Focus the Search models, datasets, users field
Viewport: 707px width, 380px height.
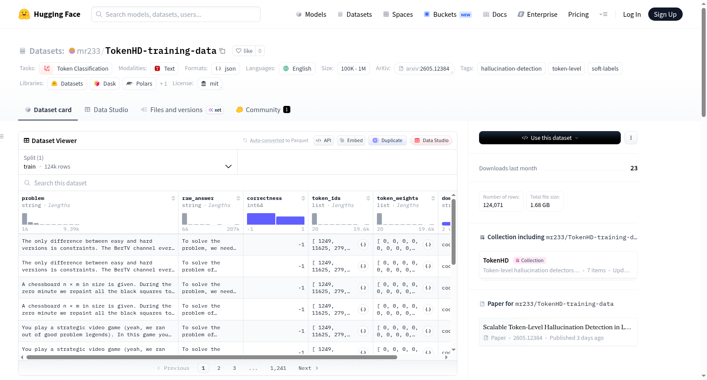(176, 14)
